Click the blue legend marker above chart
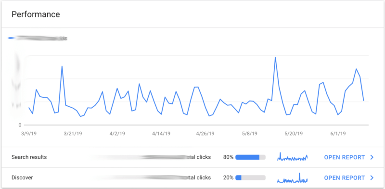Screen dimensions: 385x189 (x=12, y=38)
